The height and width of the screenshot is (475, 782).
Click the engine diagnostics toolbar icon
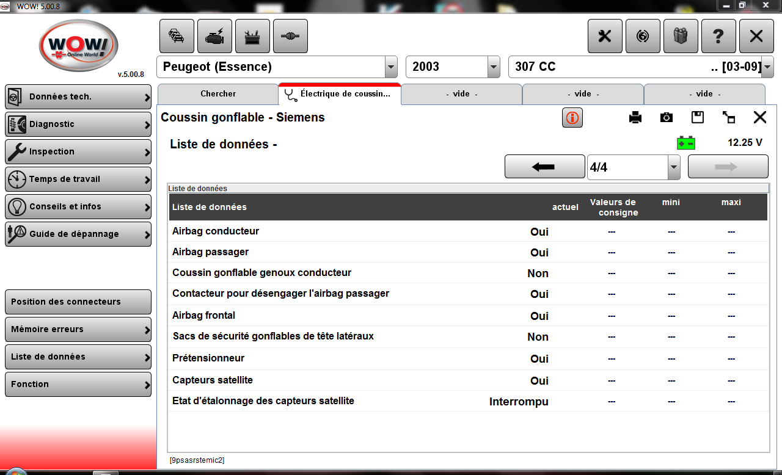(214, 36)
